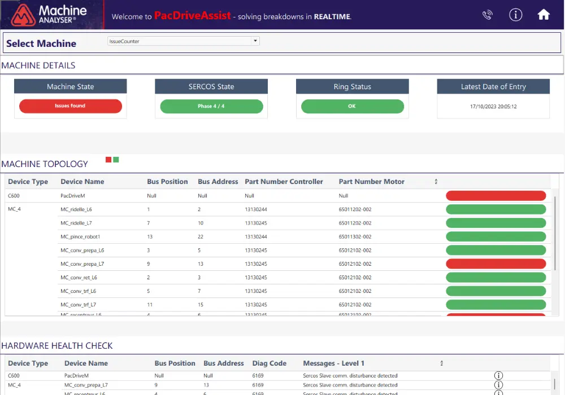Click red status bar of PacDriveM row
Viewport: 565px width, 395px height.
496,196
